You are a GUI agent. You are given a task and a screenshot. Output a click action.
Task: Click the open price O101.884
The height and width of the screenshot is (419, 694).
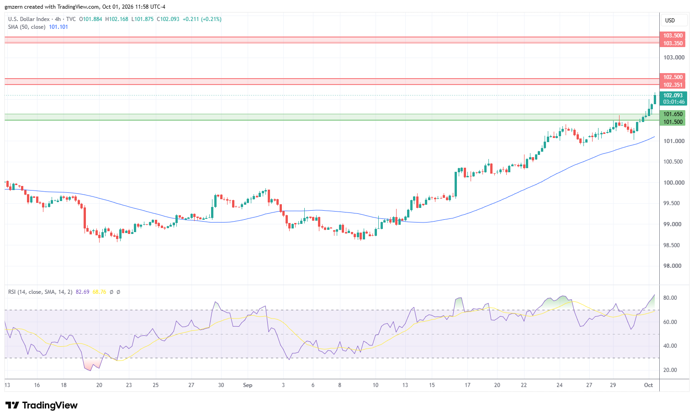[91, 19]
